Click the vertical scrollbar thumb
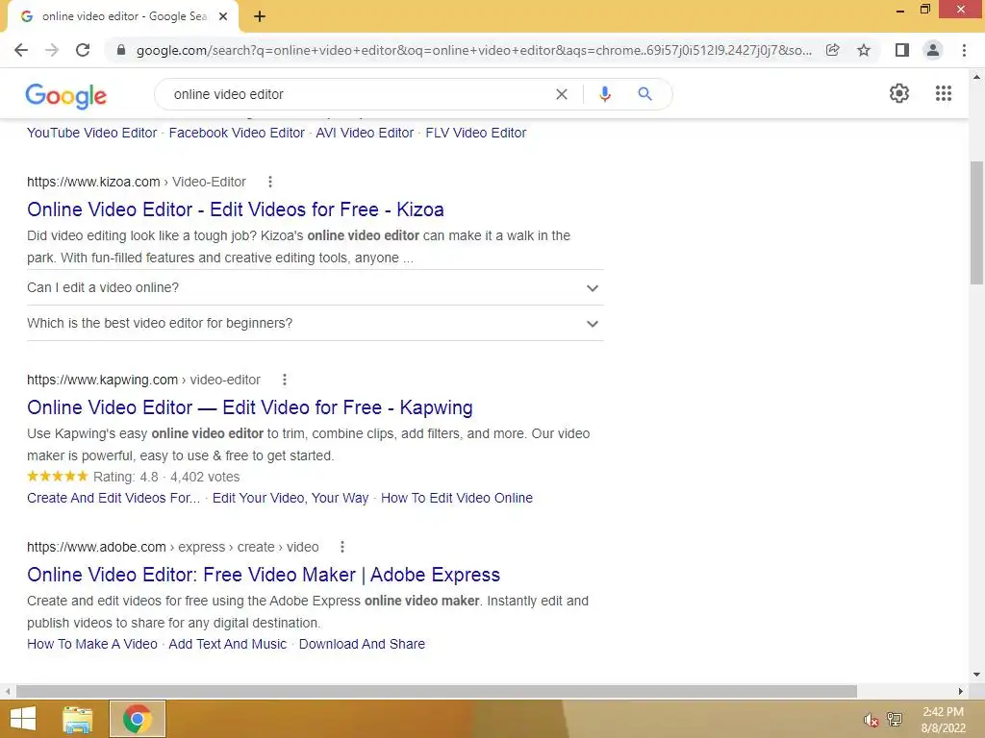This screenshot has width=985, height=738. coord(976,223)
